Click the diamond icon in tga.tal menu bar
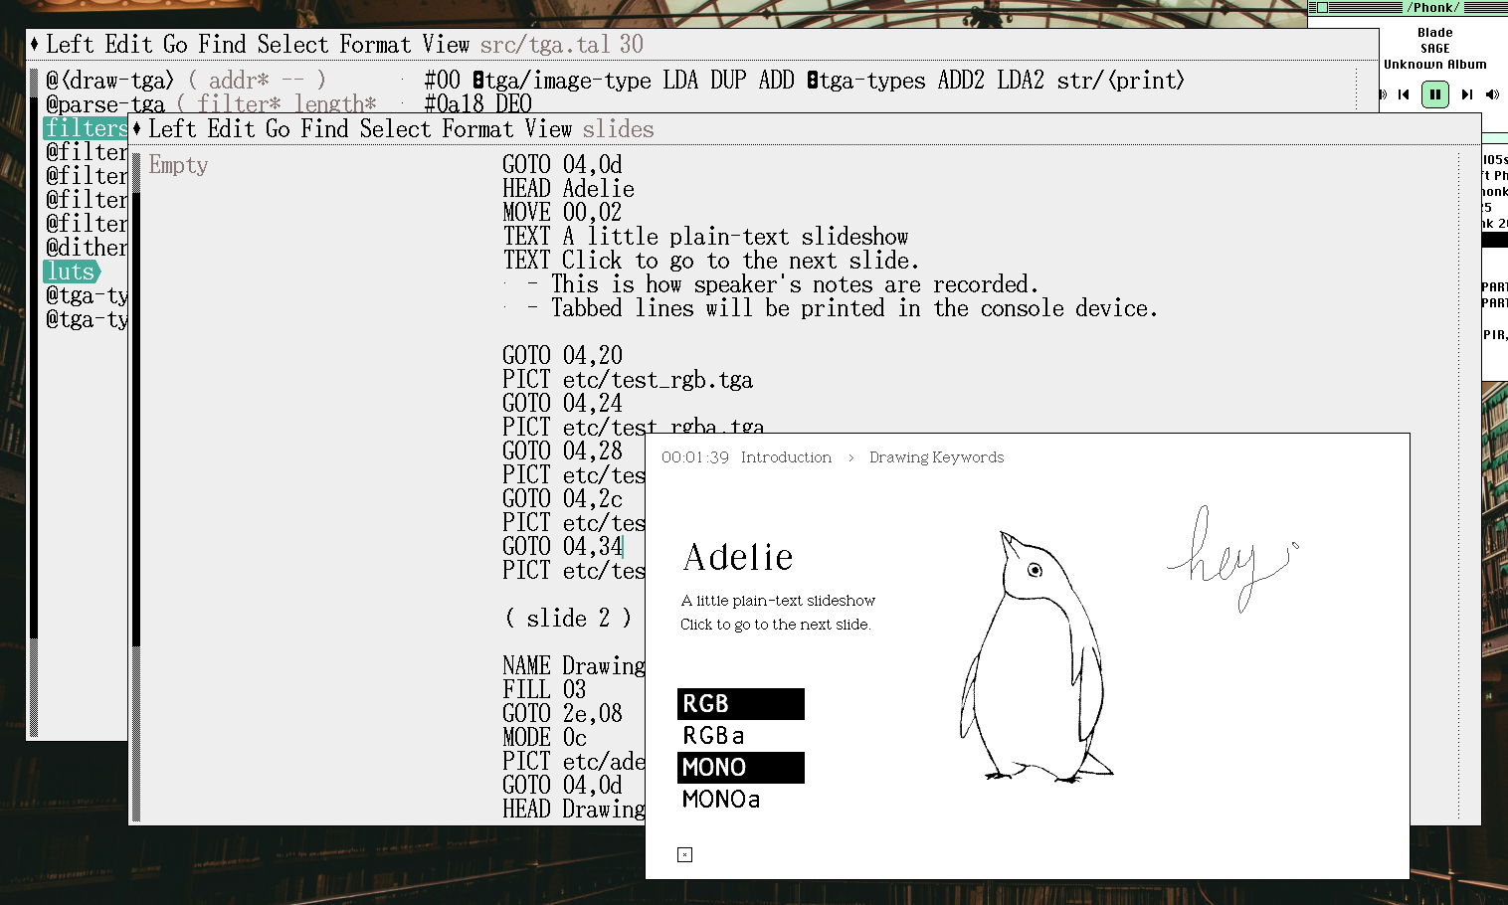 tap(35, 45)
